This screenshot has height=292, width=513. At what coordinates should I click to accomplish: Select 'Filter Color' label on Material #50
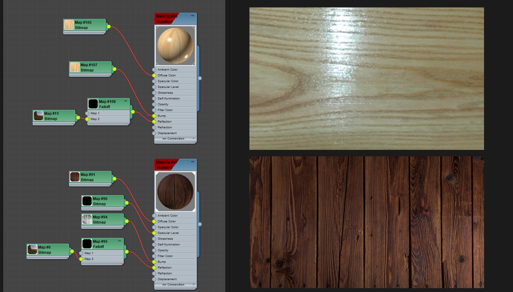165,110
